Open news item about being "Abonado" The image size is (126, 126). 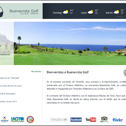coord(10,78)
